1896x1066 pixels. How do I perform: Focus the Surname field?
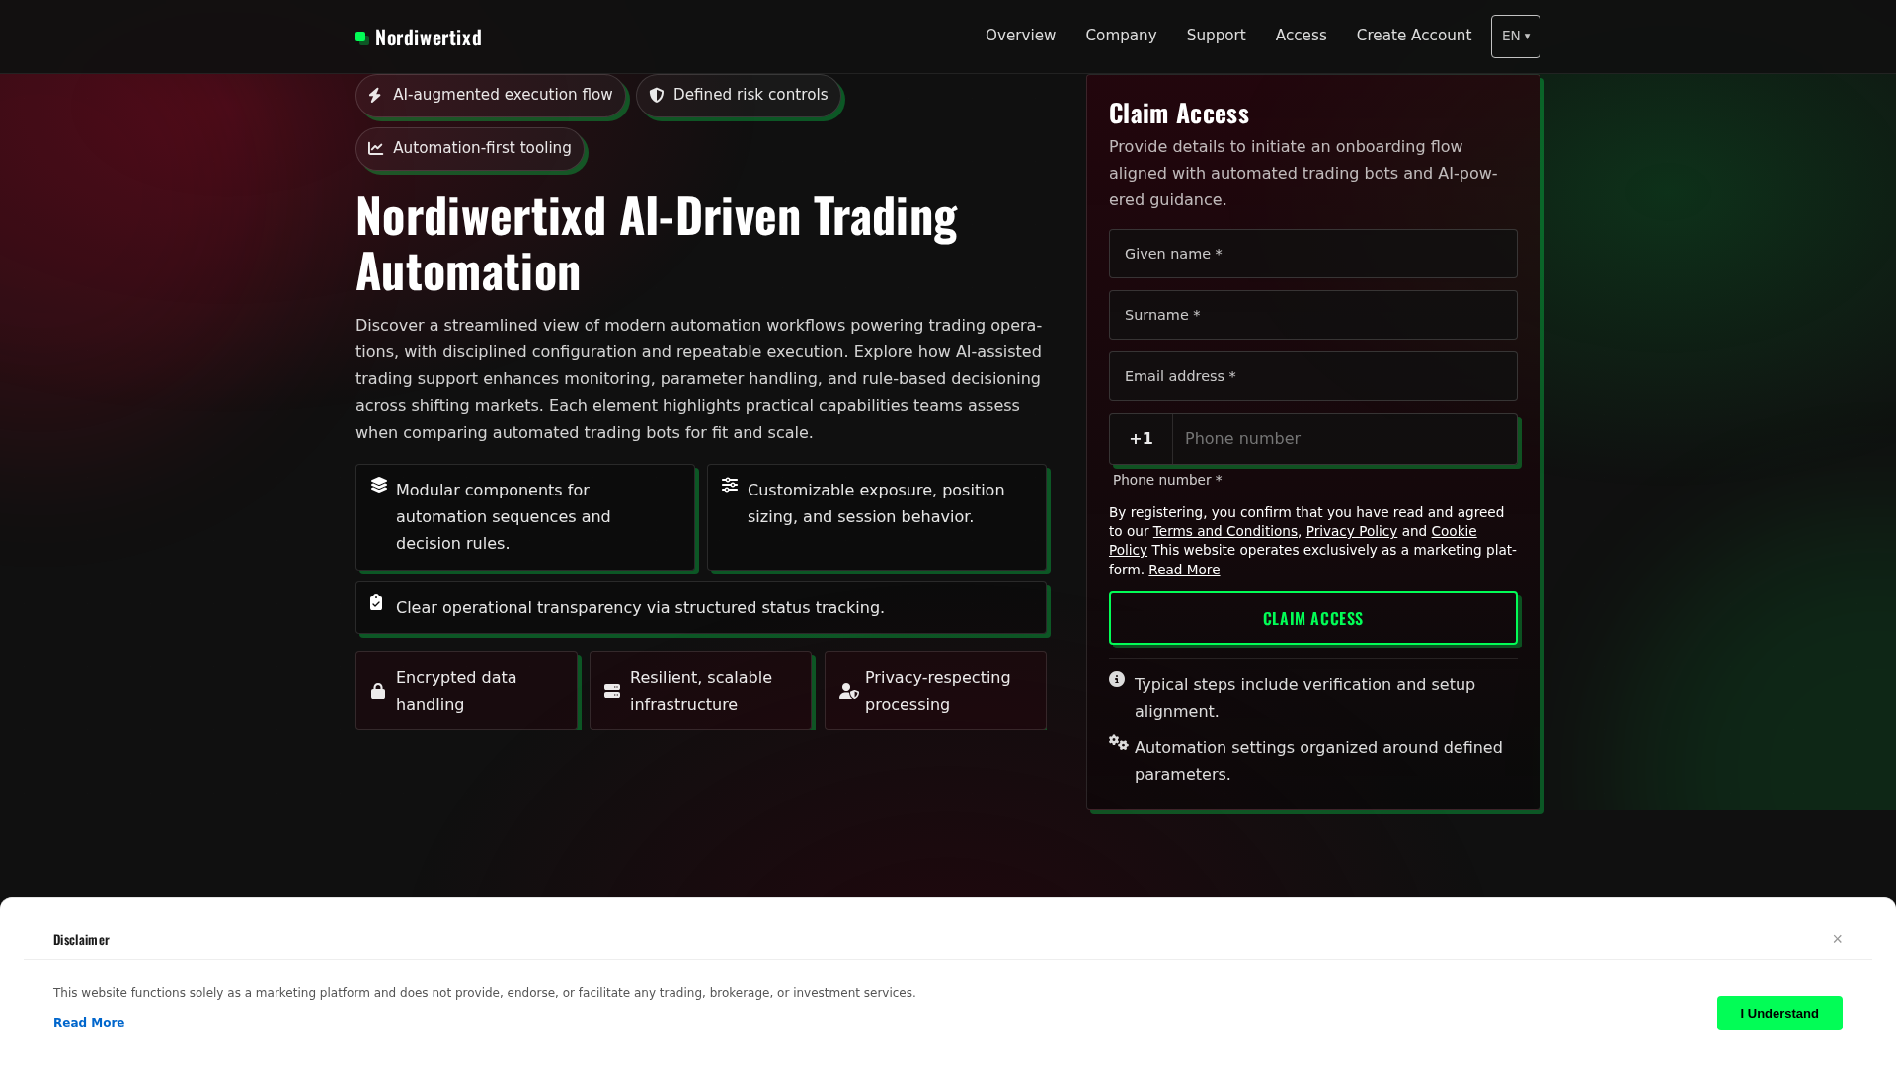coord(1312,315)
